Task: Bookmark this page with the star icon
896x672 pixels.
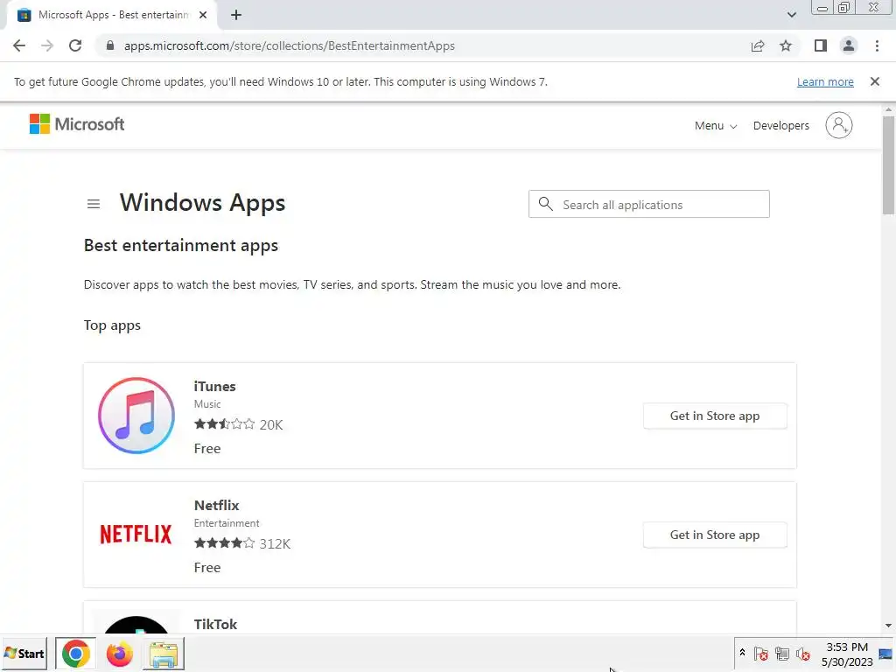Action: (x=786, y=45)
